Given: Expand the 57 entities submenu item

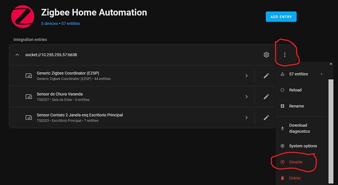Looking at the screenshot, I should [x=302, y=74].
